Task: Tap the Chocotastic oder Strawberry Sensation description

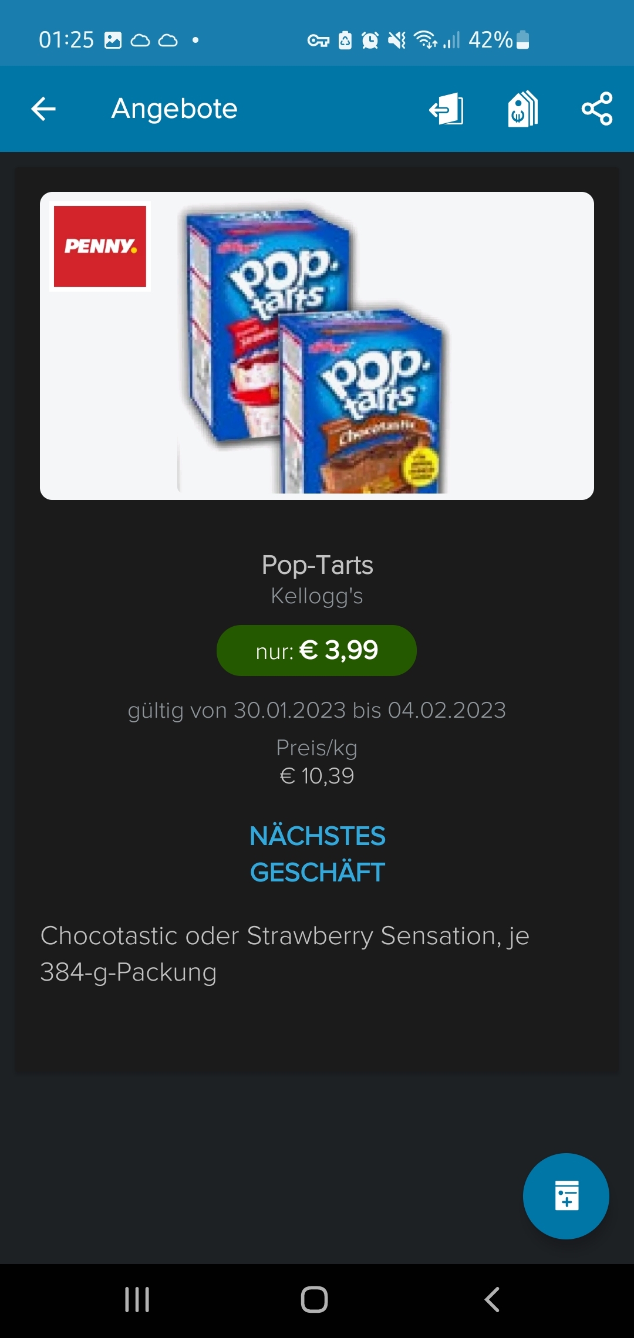Action: tap(285, 954)
